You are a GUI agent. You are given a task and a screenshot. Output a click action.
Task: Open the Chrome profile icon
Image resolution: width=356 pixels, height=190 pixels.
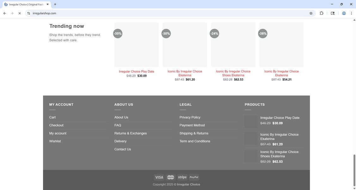tap(344, 13)
